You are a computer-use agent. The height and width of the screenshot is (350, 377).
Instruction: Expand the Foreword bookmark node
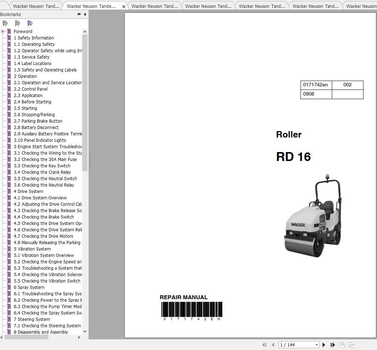pos(2,32)
